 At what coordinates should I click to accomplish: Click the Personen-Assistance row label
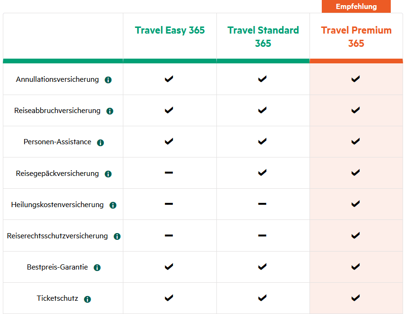click(57, 142)
